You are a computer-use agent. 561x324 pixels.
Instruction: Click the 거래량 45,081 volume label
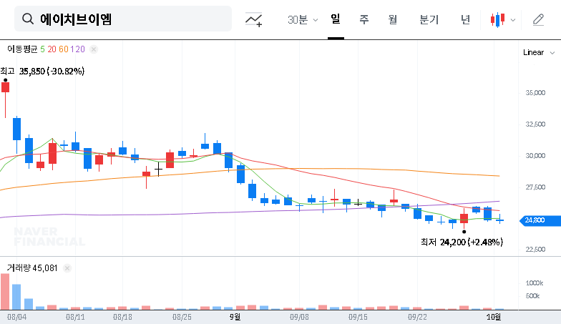[x=32, y=268]
